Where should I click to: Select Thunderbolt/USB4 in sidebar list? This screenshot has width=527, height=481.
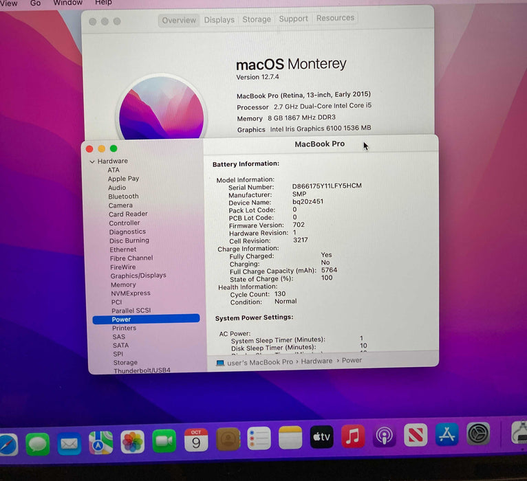pyautogui.click(x=142, y=370)
